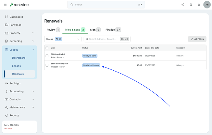This screenshot has width=212, height=135.
Task: Go to Portfolios in sidebar
Action: 15,25
